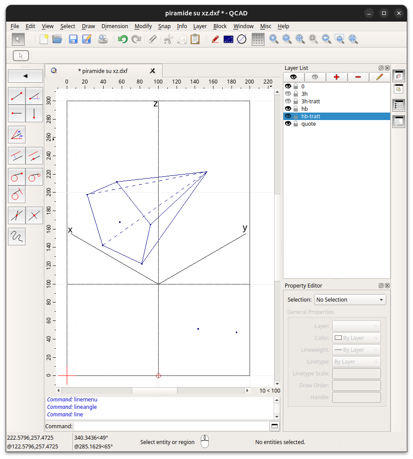Screen dimensions: 413x459
Task: Toggle the lock on layer hb
Action: pos(296,109)
